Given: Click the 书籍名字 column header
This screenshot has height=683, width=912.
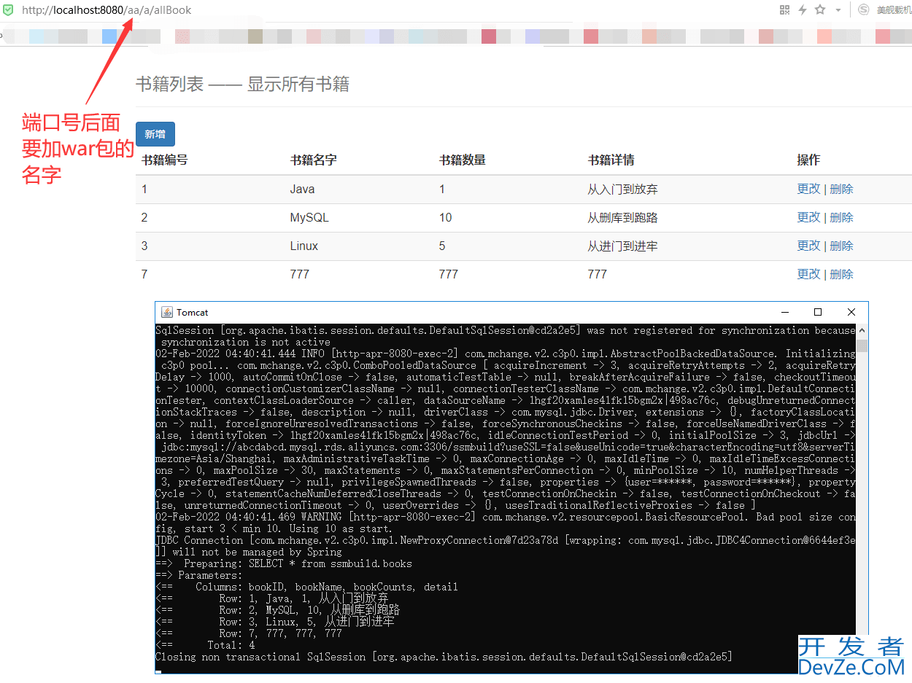Looking at the screenshot, I should (x=314, y=160).
